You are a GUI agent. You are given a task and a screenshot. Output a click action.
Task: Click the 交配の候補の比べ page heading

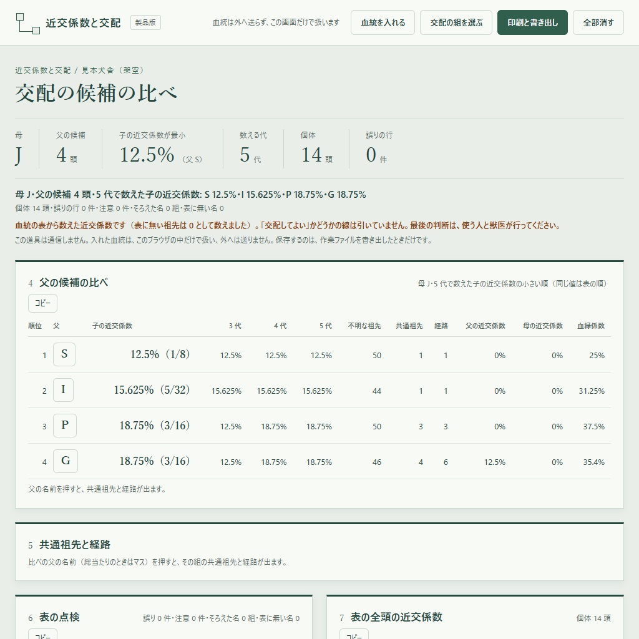tap(96, 94)
